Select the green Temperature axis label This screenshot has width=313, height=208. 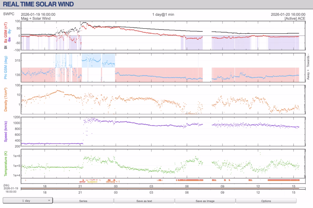[5, 163]
